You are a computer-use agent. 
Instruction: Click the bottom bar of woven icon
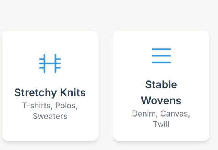click(x=161, y=62)
